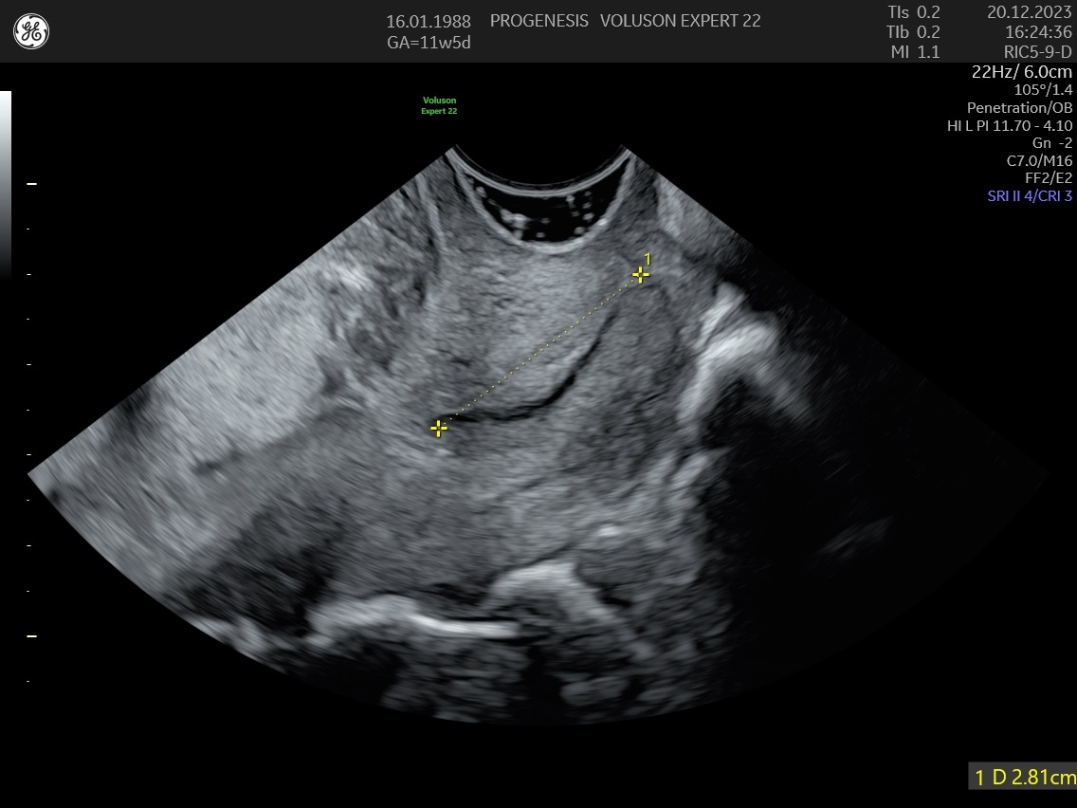This screenshot has width=1077, height=808.
Task: Click the grayscale gradient bar
Action: coord(6,180)
